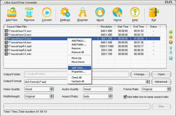The width and height of the screenshot is (176, 116).
Task: Click the Output Folder path field
Action: pyautogui.click(x=77, y=74)
